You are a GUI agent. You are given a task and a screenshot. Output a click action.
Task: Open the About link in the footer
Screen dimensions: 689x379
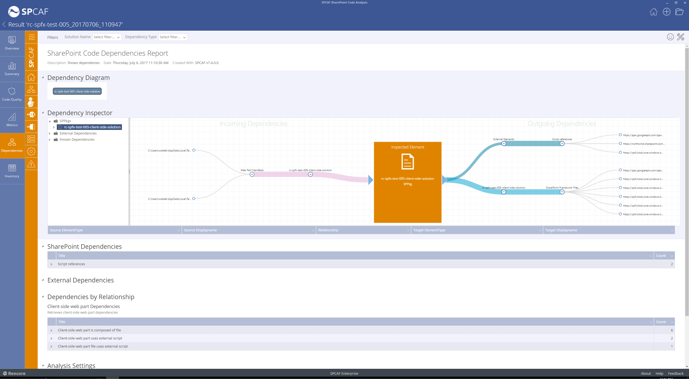click(646, 373)
